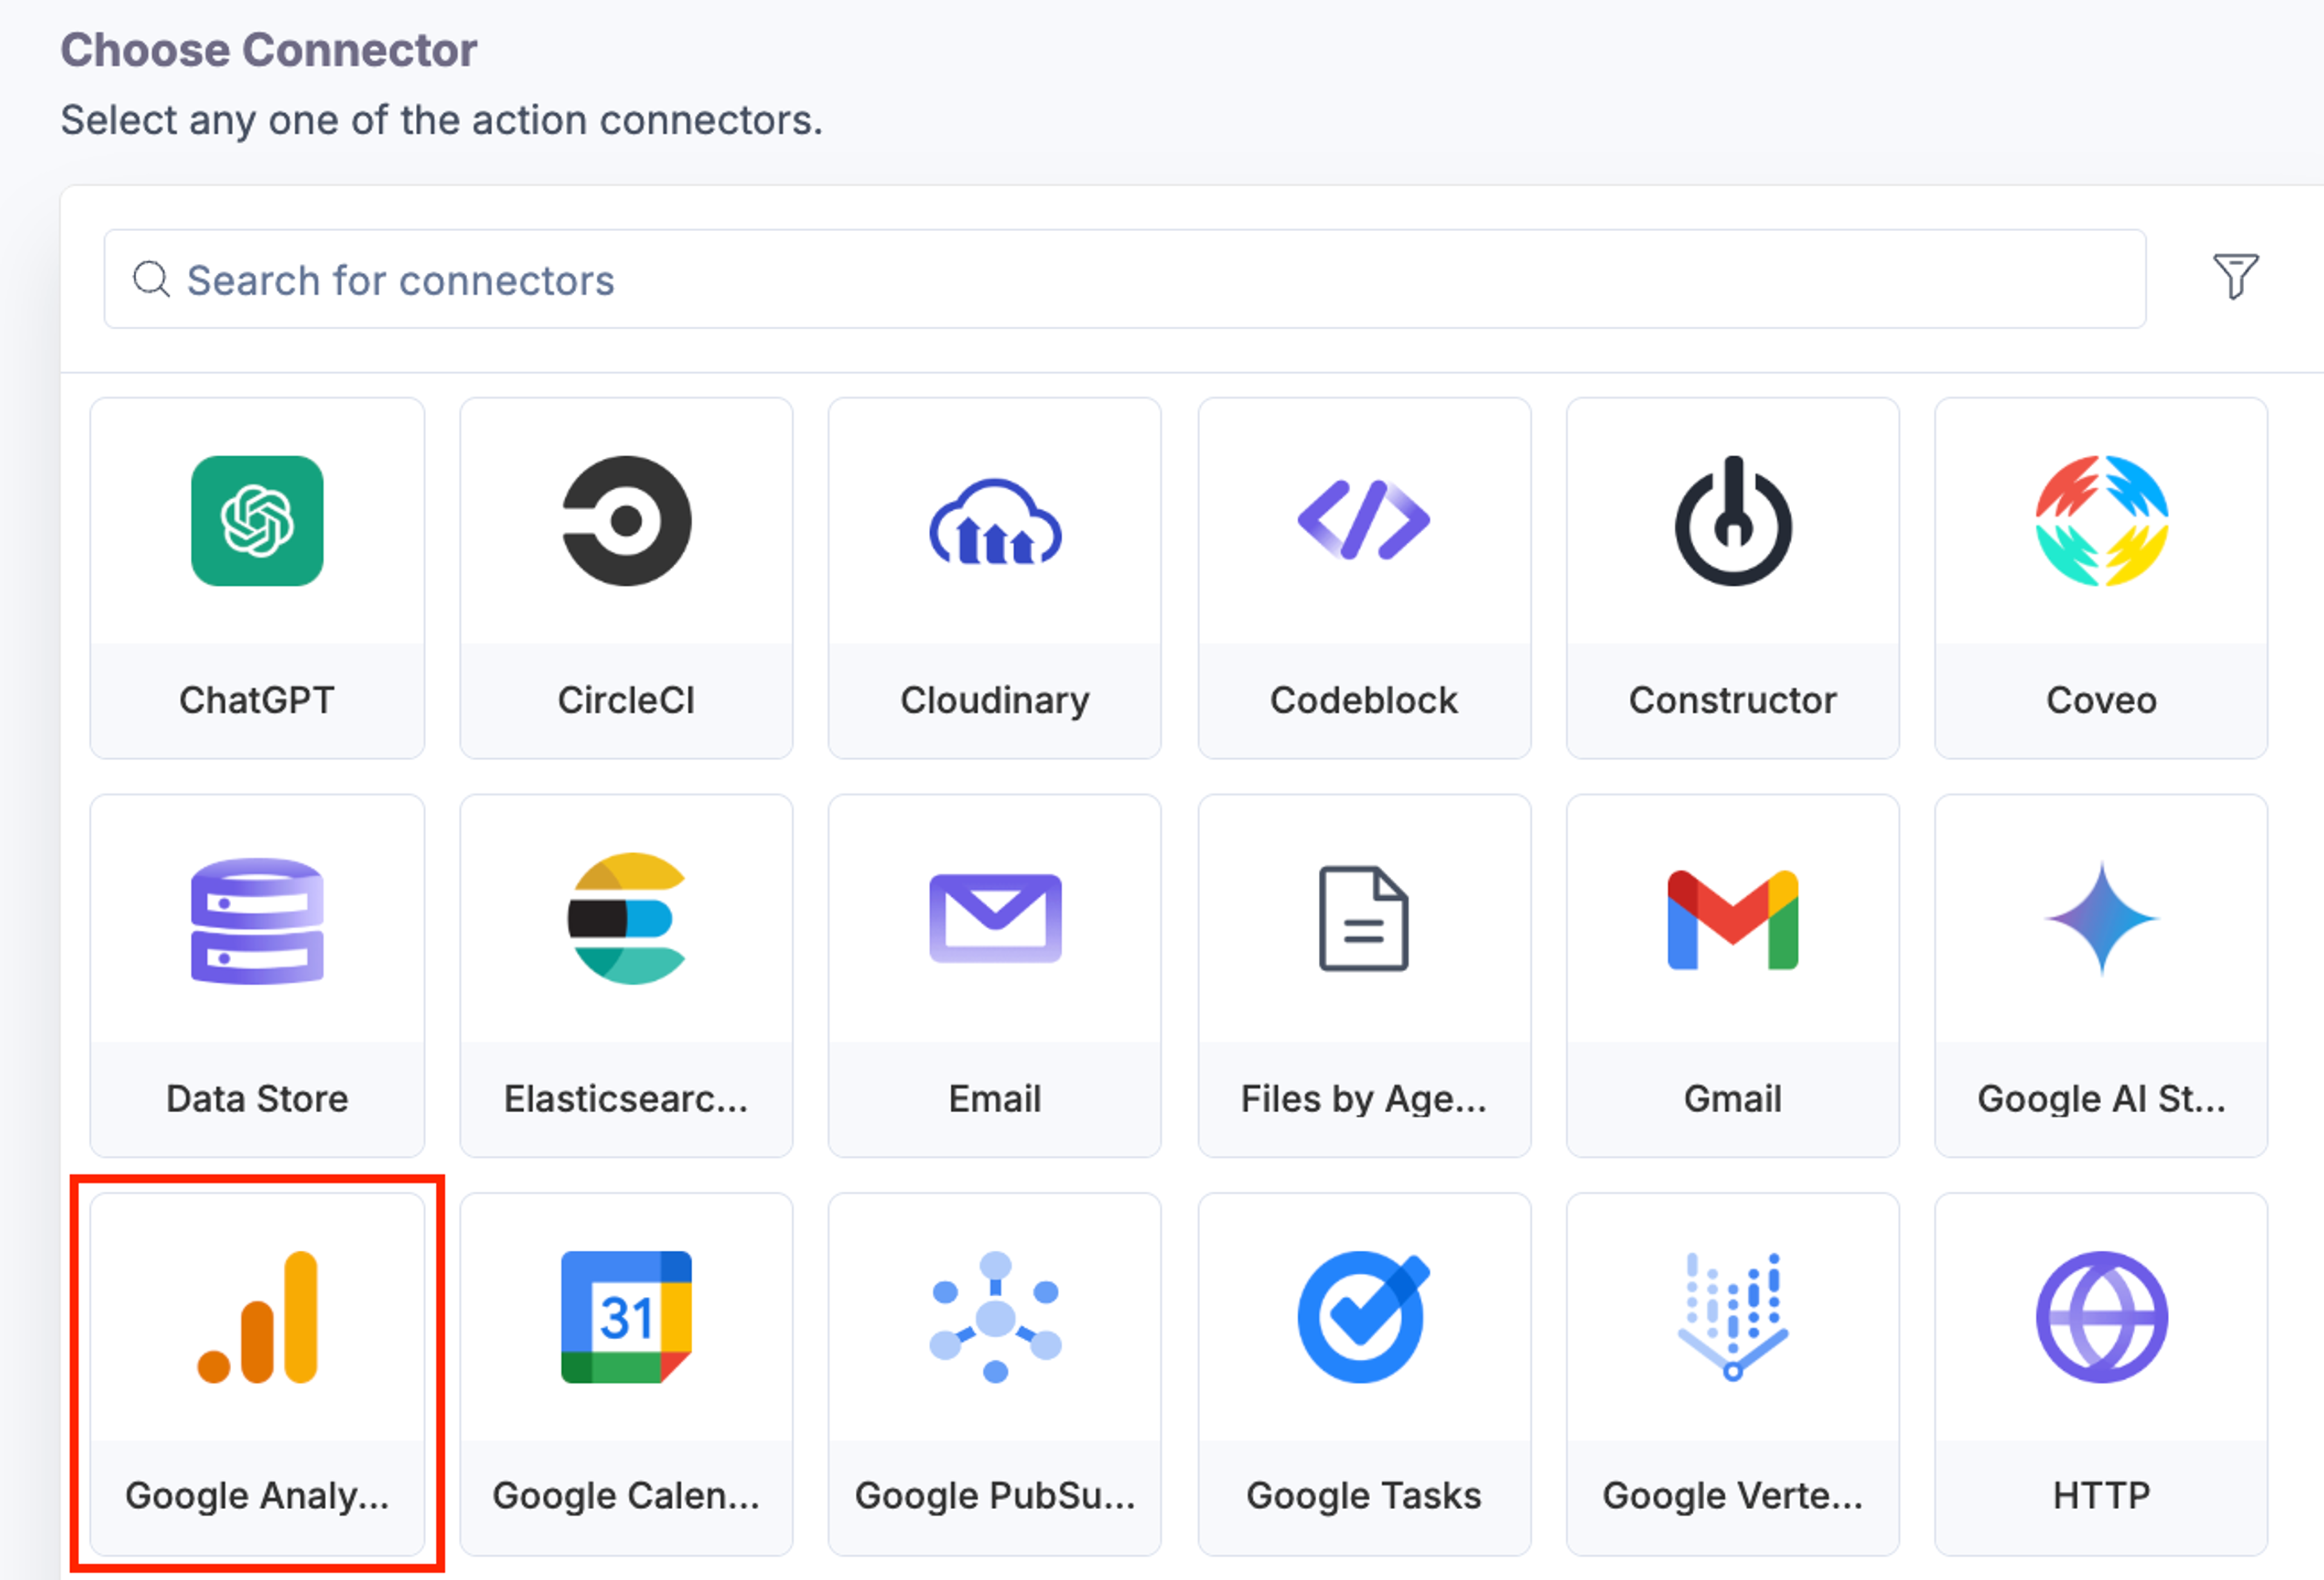This screenshot has height=1580, width=2324.
Task: Select the Elasticsearch logo icon
Action: [x=626, y=919]
